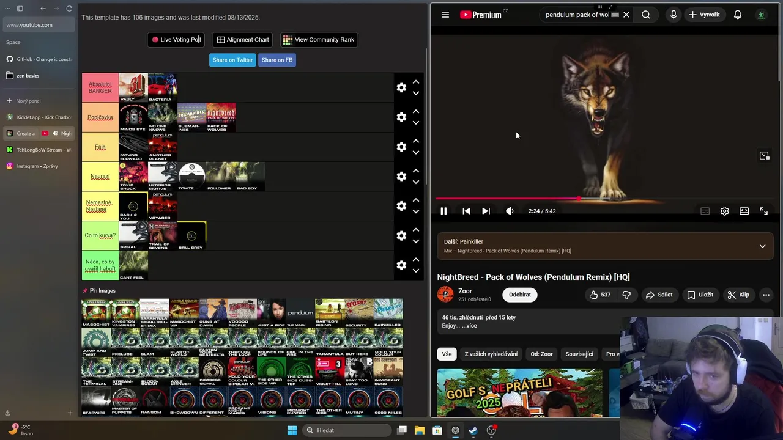
Task: Save the video with Uložit
Action: pos(700,295)
